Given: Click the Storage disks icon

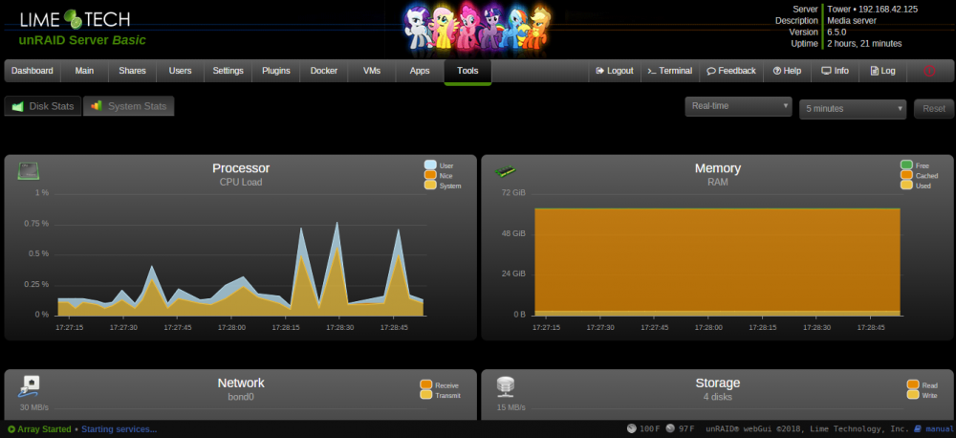Looking at the screenshot, I should click(506, 386).
